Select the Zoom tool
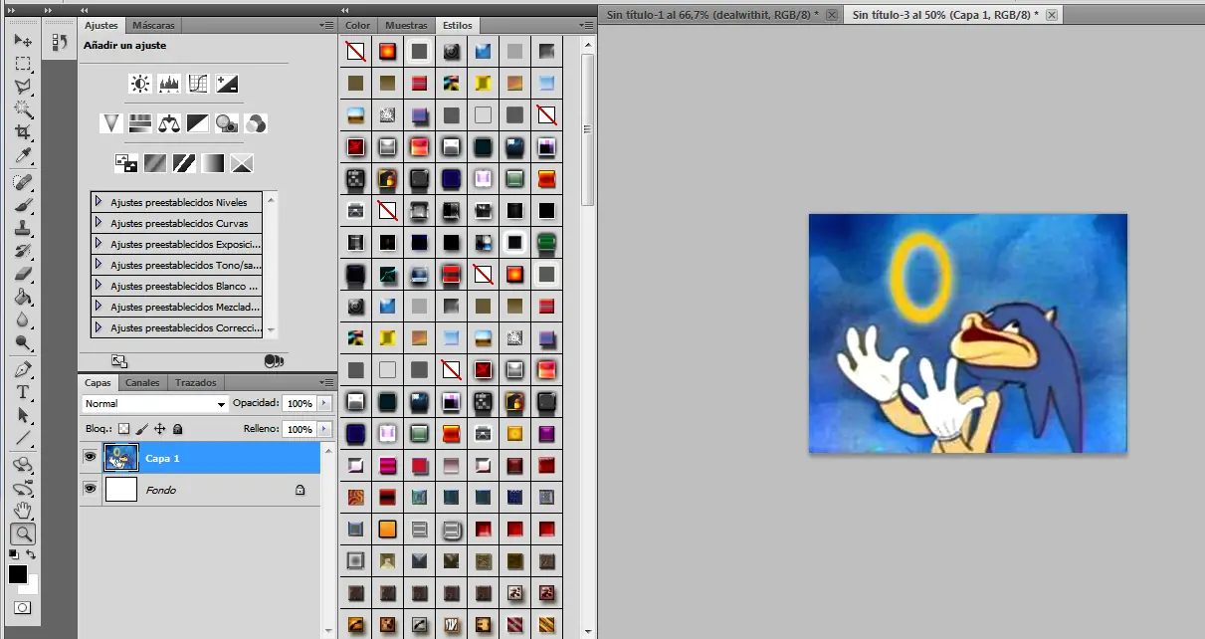 [23, 535]
